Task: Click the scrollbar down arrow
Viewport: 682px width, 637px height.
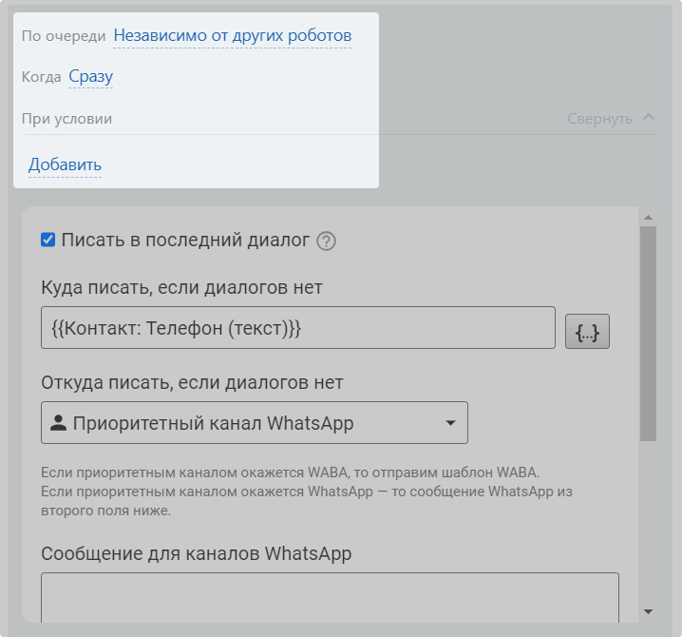Action: pos(648,611)
